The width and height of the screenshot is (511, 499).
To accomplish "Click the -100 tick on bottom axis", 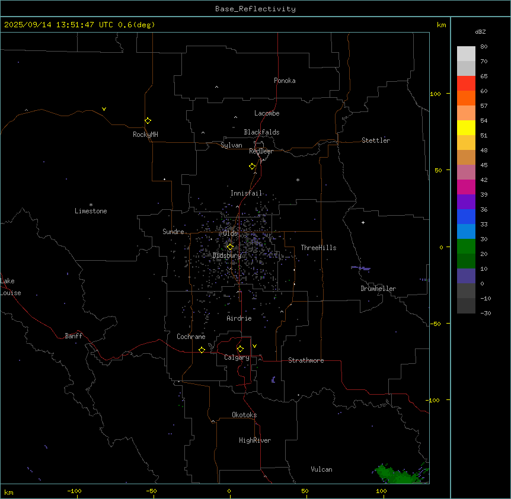I will 75,491.
